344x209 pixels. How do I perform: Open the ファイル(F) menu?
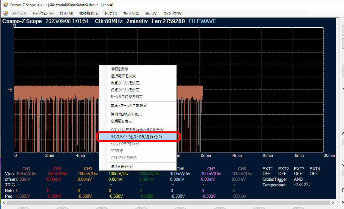(19, 14)
